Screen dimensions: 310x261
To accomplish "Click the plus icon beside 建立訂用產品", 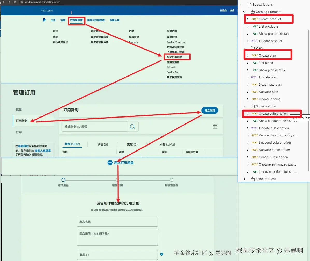I will 110,163.
